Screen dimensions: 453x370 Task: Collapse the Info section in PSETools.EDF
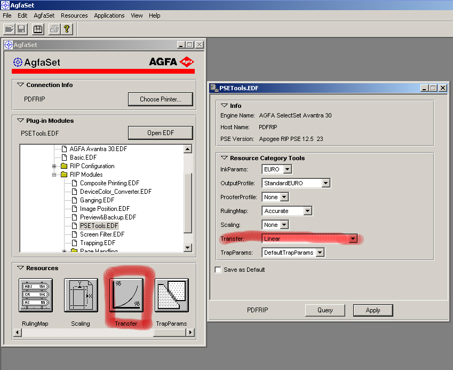click(x=224, y=106)
